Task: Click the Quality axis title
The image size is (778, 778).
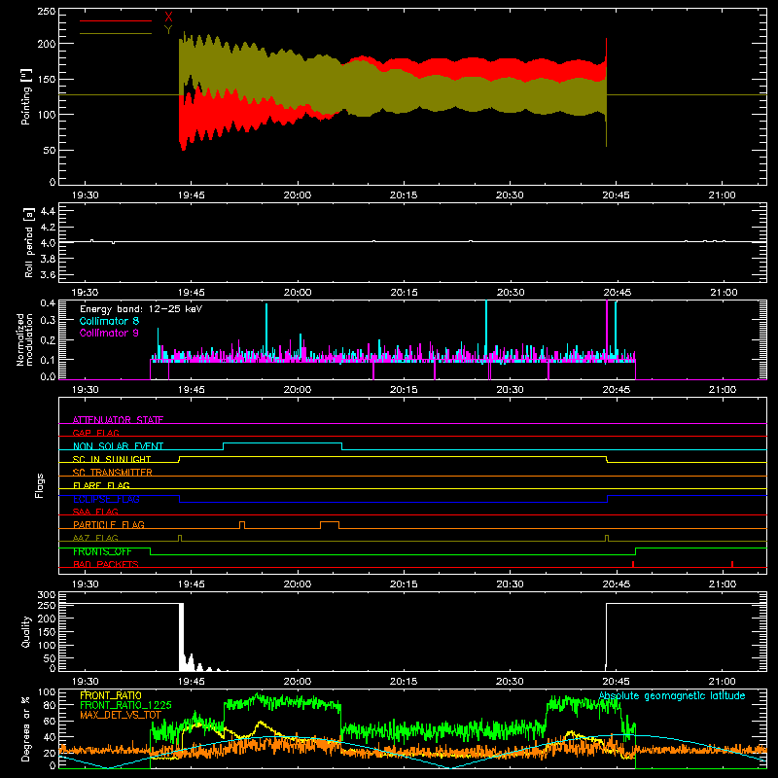Action: tap(26, 631)
